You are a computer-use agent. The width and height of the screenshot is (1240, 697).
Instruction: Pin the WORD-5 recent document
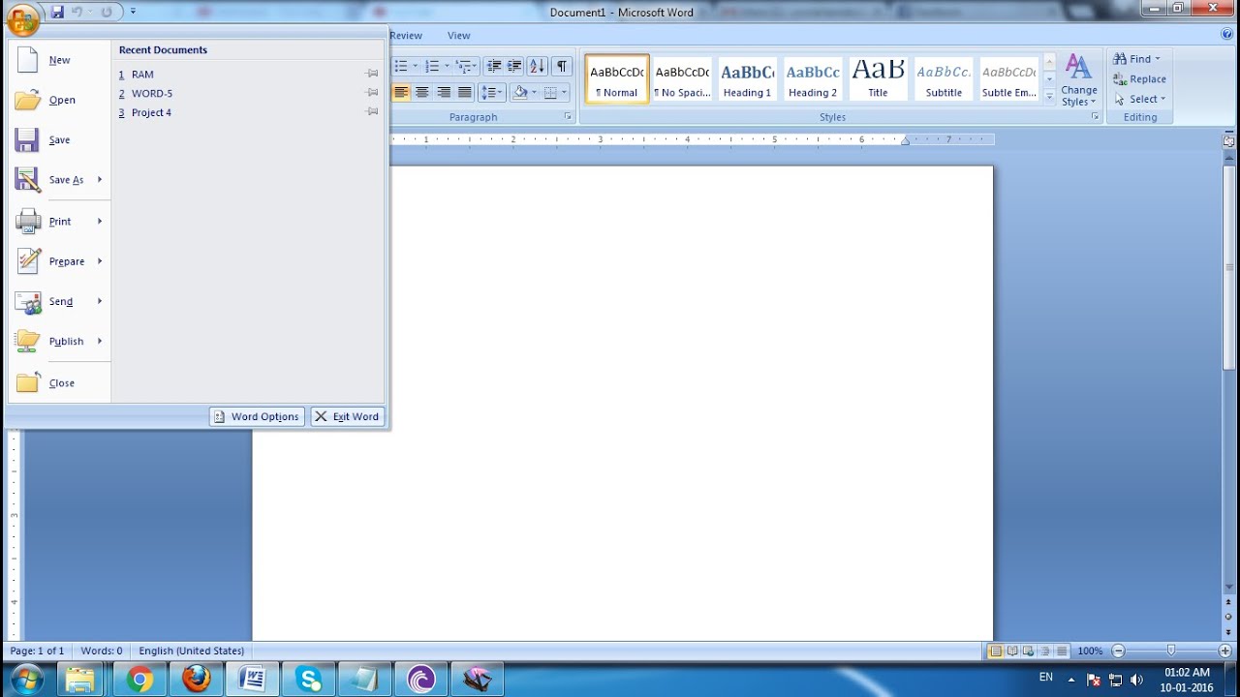point(371,92)
